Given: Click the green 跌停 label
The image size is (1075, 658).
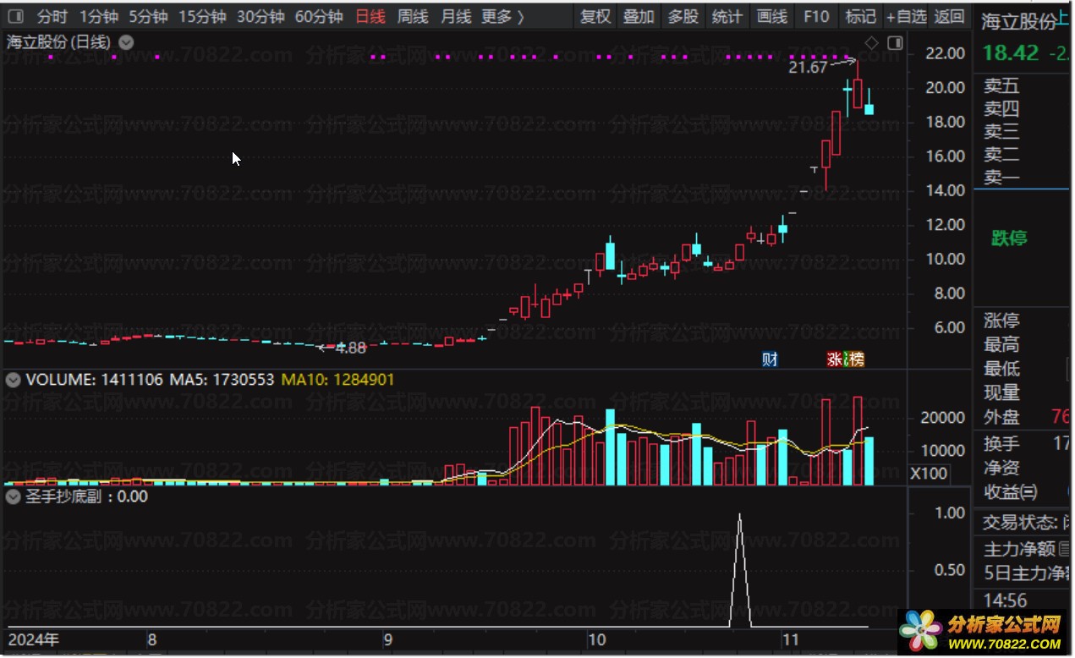Looking at the screenshot, I should coord(1009,238).
